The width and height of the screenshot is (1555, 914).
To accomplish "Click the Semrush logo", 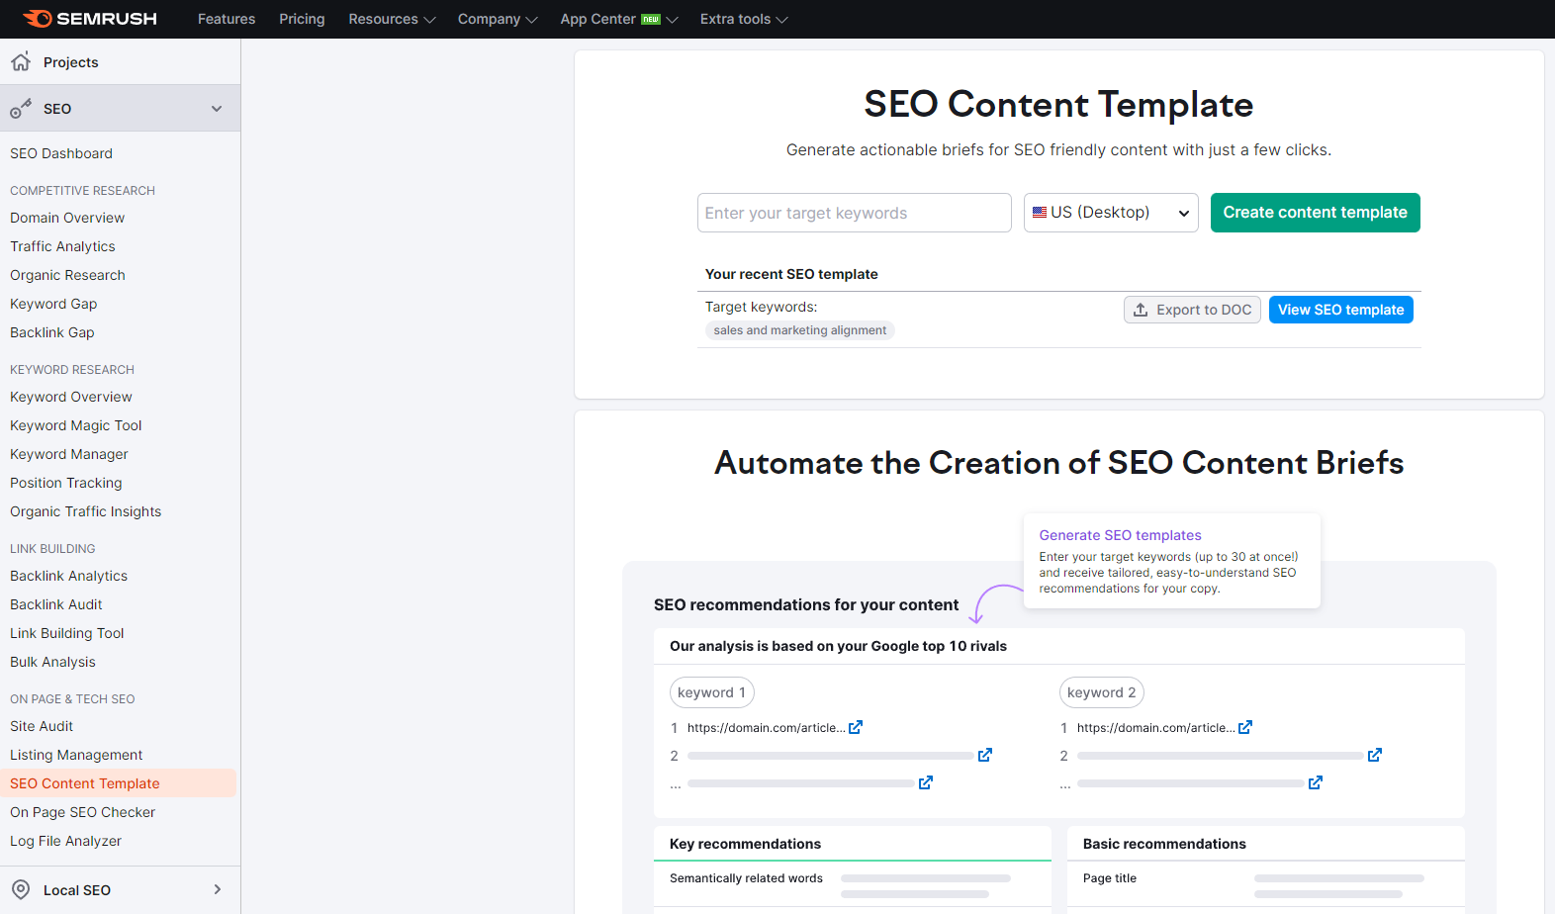I will tap(89, 19).
